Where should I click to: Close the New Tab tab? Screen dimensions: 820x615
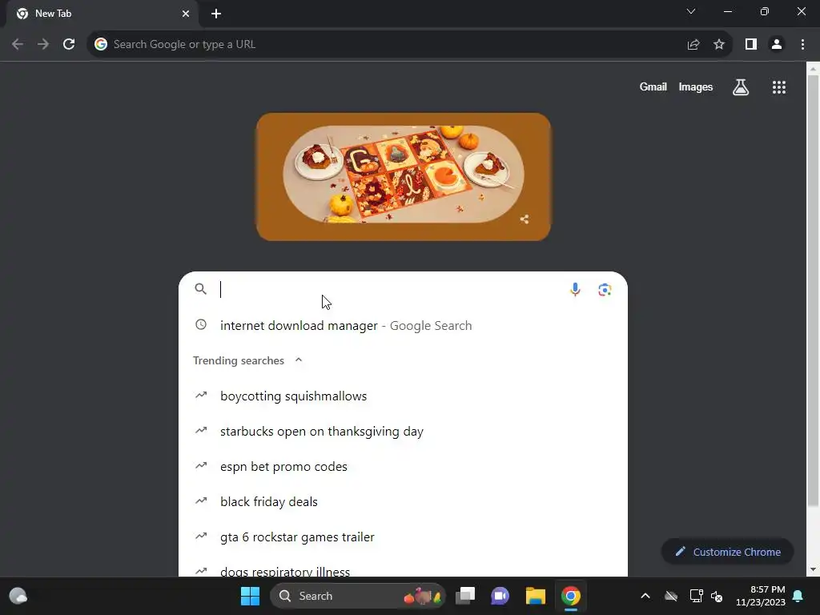186,14
